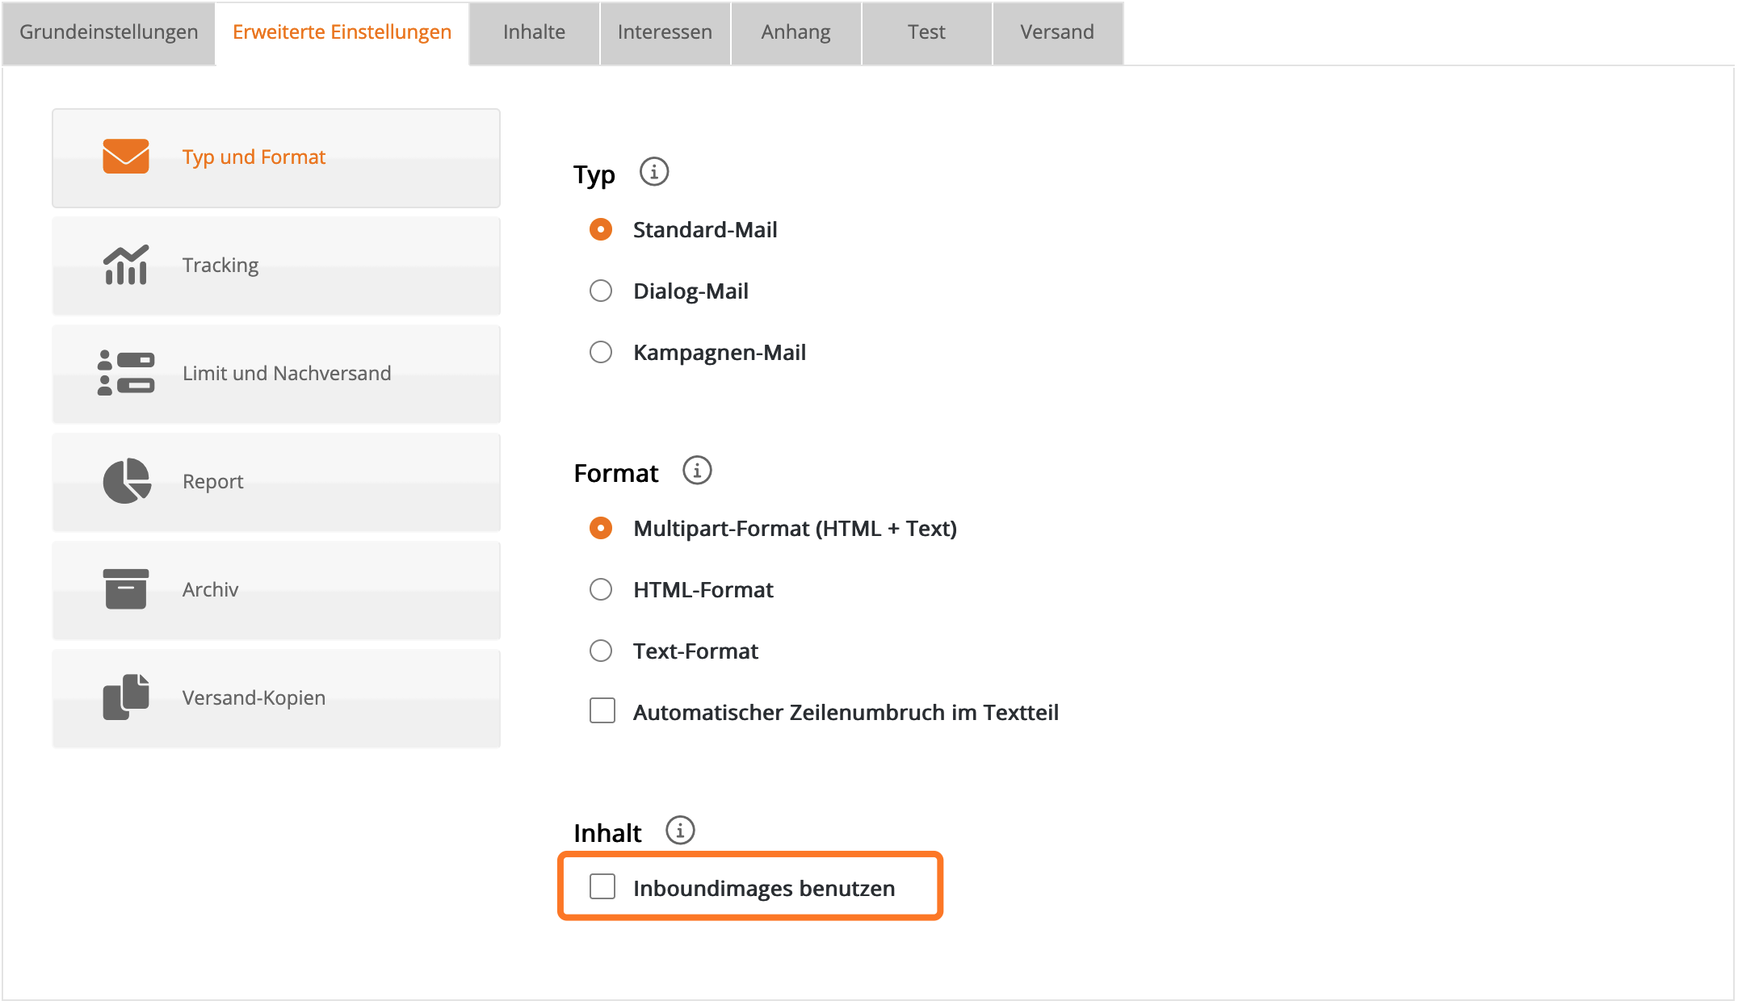
Task: Click the Limit und Nachversand list icon
Action: 126,373
